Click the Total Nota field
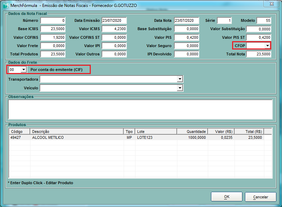The width and height of the screenshot is (282, 207). point(259,54)
